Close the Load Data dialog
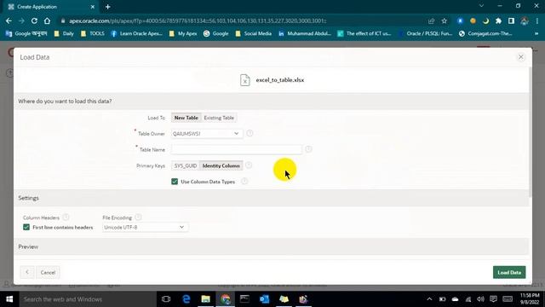The height and width of the screenshot is (307, 545). coord(520,57)
